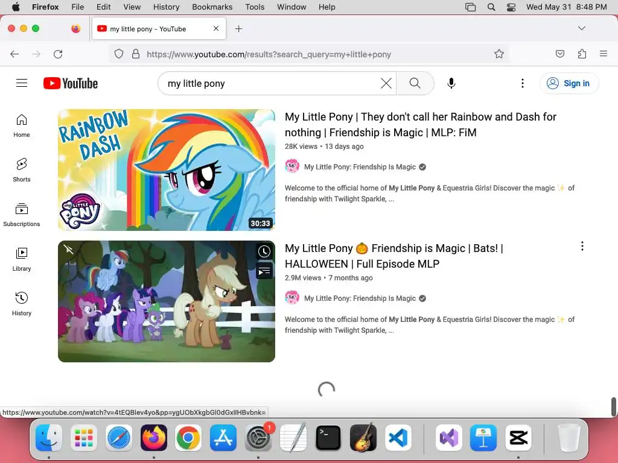This screenshot has height=463, width=618.
Task: Open channel name under Rainbow Dash video
Action: (360, 167)
